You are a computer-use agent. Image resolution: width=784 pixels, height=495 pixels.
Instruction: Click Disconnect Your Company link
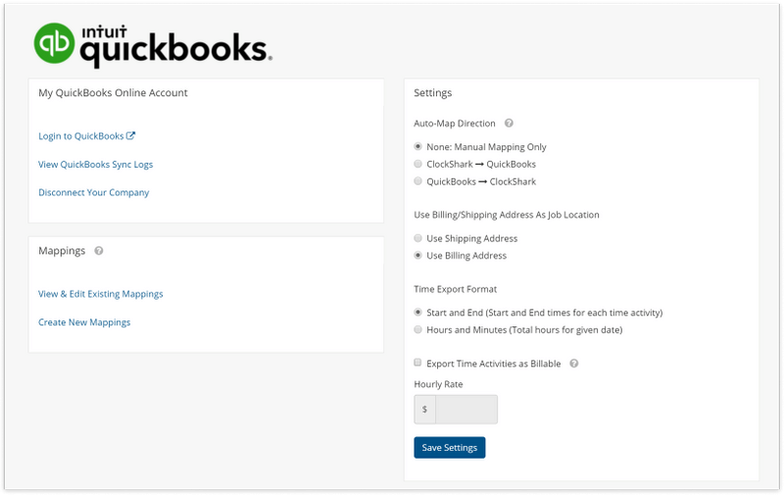tap(93, 192)
